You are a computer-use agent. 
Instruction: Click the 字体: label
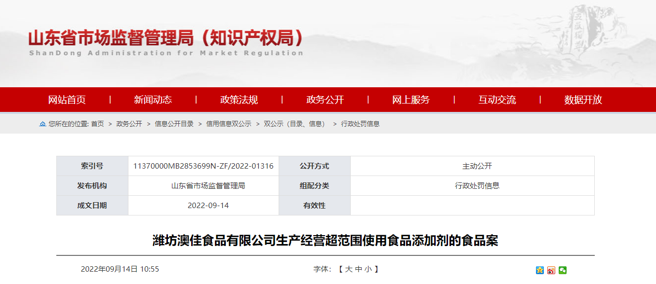321,269
